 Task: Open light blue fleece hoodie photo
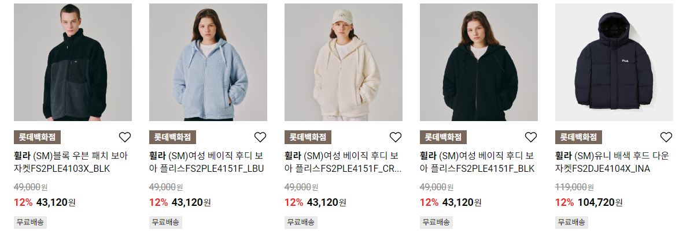coord(208,62)
